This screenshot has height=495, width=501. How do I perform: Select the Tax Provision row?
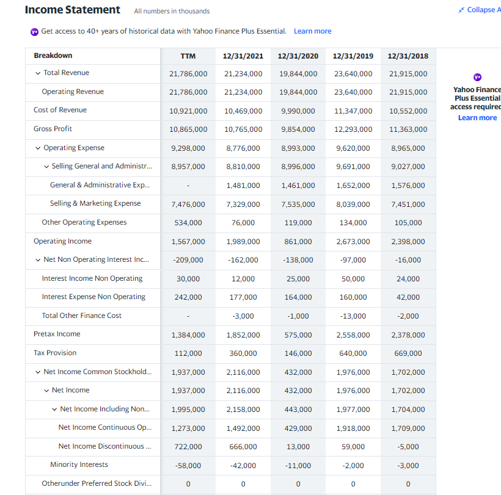(x=56, y=353)
